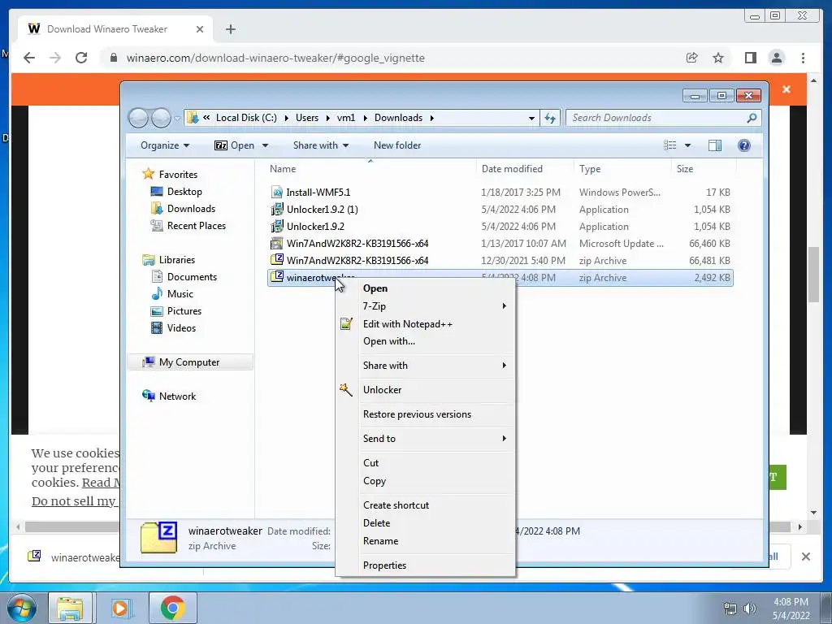Choose Open with... option
Viewport: 832px width, 624px height.
[426, 341]
